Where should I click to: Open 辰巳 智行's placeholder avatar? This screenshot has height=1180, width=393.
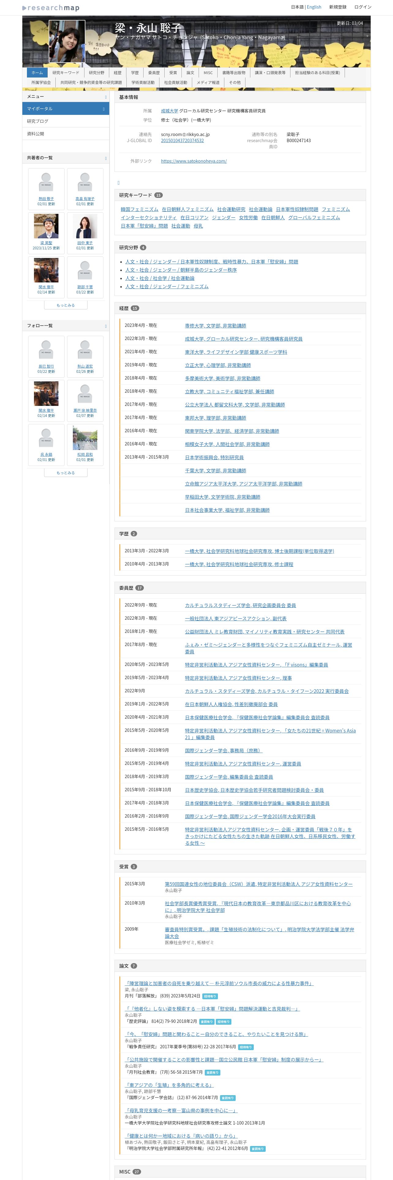click(46, 350)
